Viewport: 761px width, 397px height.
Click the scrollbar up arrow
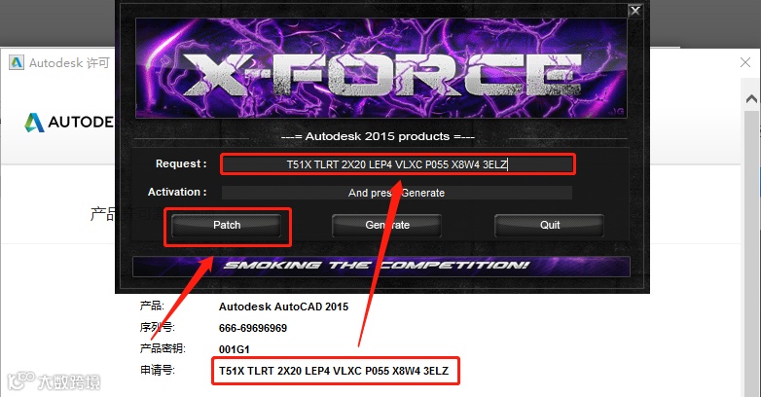(x=751, y=99)
